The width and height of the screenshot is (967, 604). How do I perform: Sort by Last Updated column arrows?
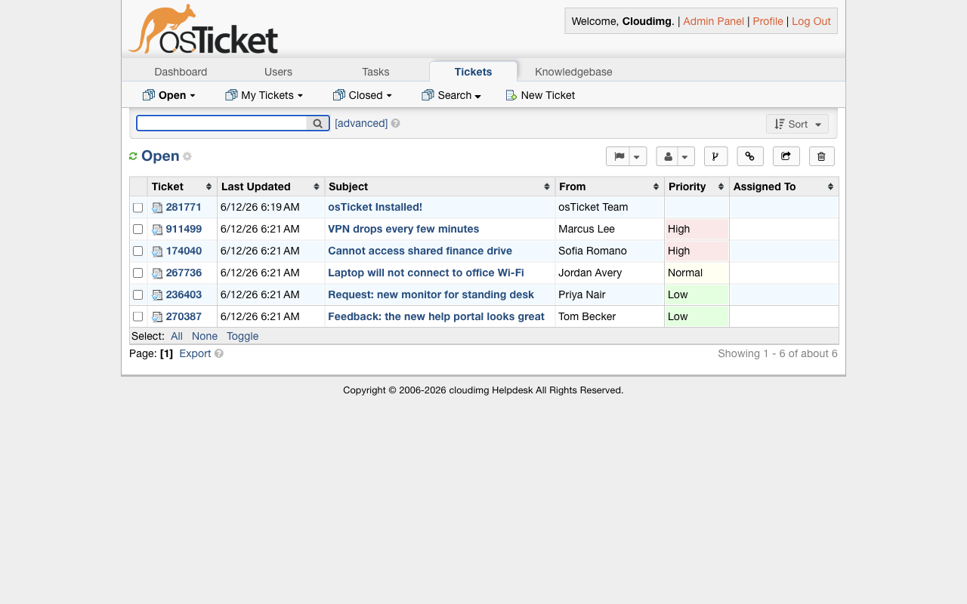click(x=317, y=186)
